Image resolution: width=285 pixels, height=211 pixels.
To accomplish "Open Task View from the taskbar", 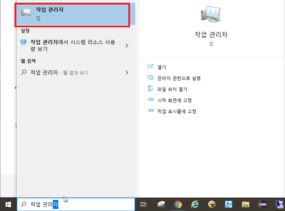I will tap(144, 204).
